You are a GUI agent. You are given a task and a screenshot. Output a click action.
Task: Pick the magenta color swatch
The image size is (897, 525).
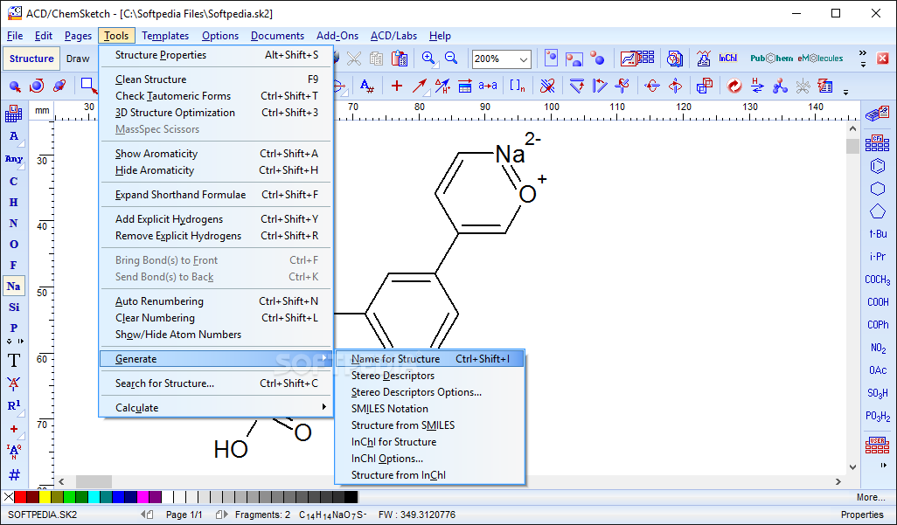click(143, 497)
